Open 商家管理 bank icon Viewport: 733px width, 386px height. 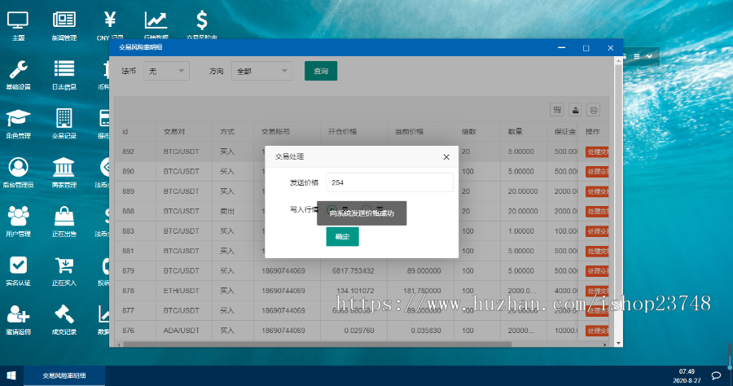click(64, 173)
